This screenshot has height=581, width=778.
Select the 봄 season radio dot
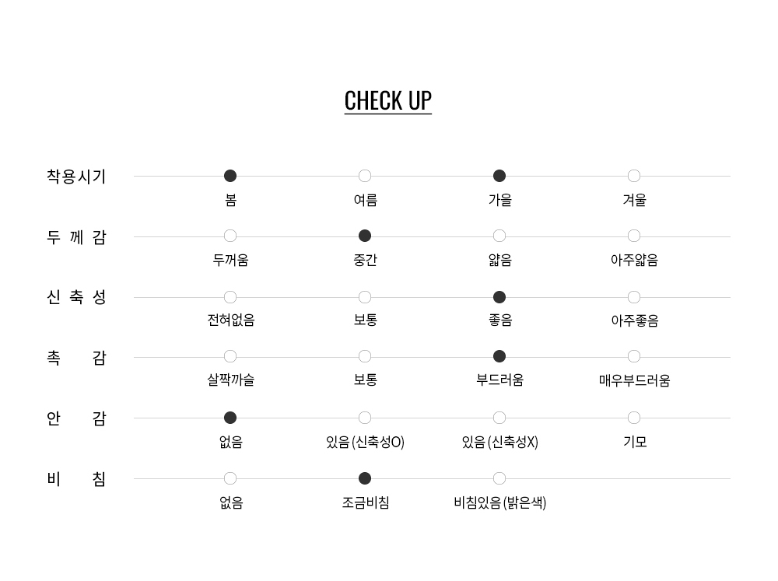pyautogui.click(x=230, y=176)
